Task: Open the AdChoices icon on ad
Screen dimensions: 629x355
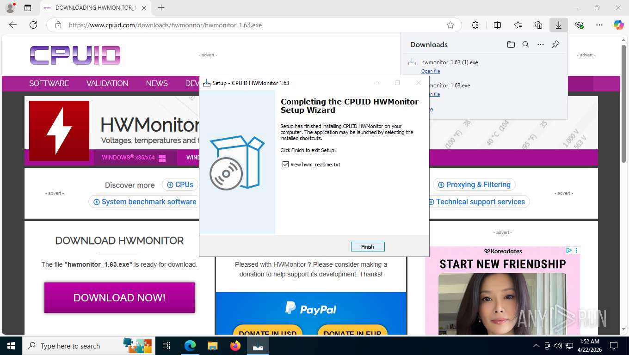Action: coord(569,250)
